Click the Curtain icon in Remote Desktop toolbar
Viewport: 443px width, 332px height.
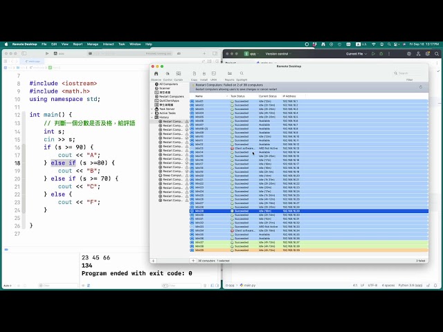pyautogui.click(x=179, y=74)
